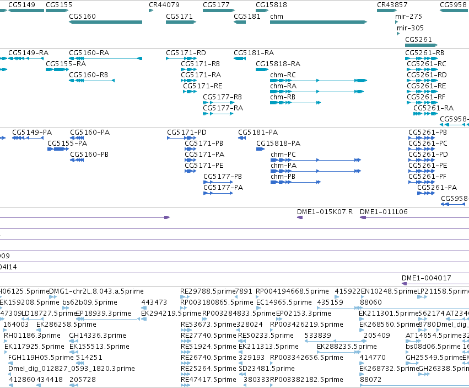Screen dimensions: 469x388
Task: Click the chm gene feature bar
Action: [319, 22]
